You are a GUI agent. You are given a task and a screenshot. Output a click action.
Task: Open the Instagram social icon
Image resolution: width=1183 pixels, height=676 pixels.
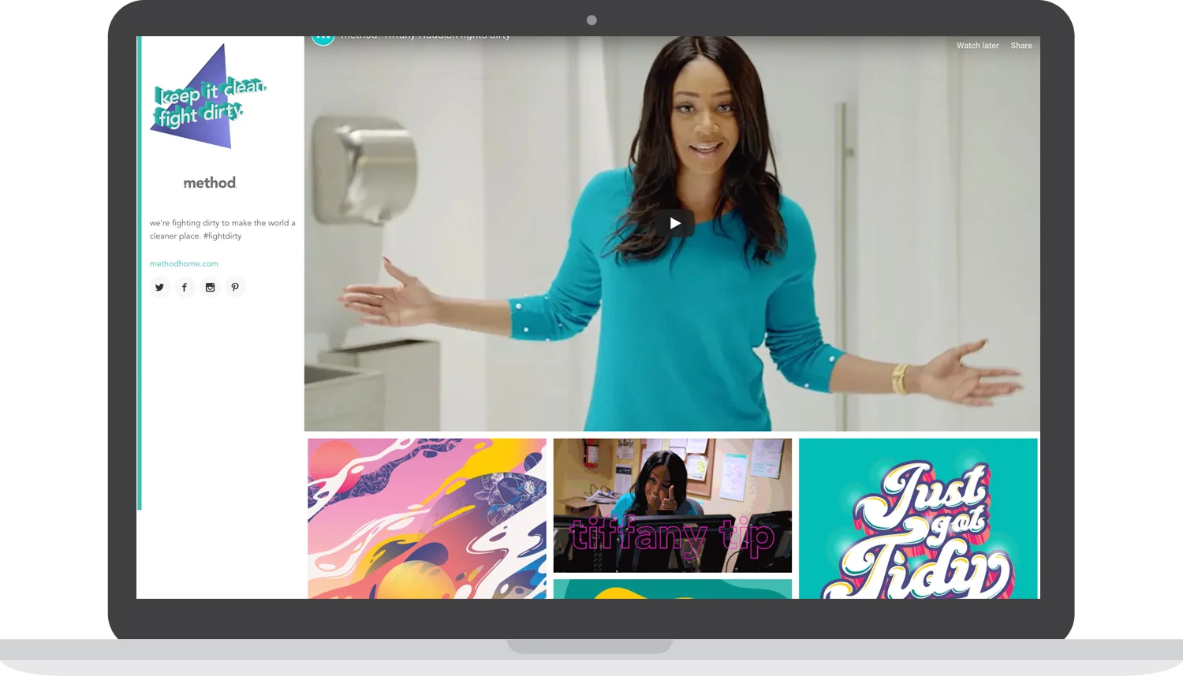tap(210, 288)
